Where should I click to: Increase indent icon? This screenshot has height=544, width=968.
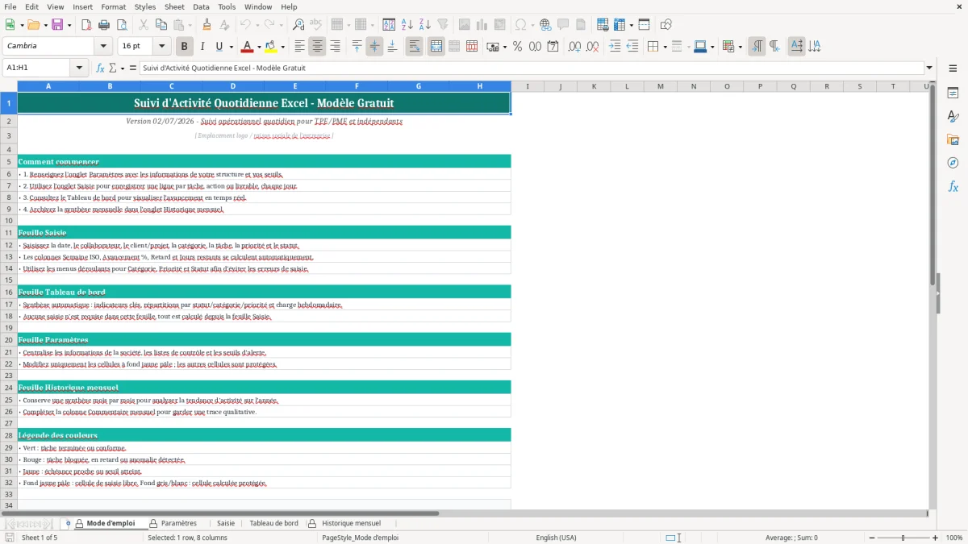coord(615,47)
